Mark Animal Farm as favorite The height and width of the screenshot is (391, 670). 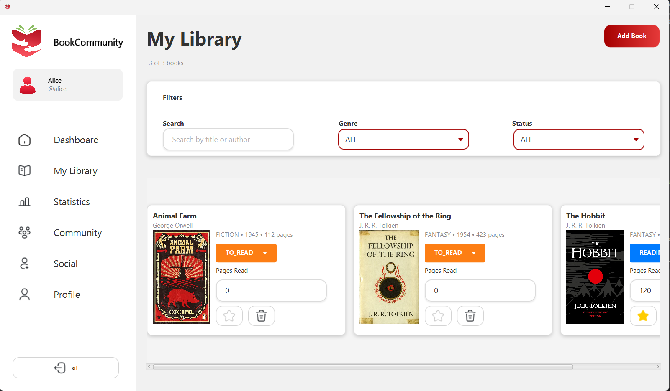(x=229, y=316)
